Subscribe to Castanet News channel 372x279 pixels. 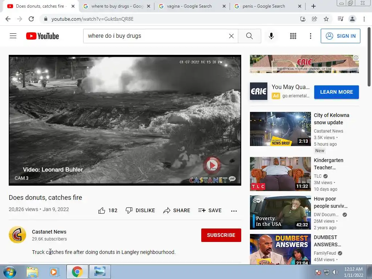pyautogui.click(x=221, y=235)
